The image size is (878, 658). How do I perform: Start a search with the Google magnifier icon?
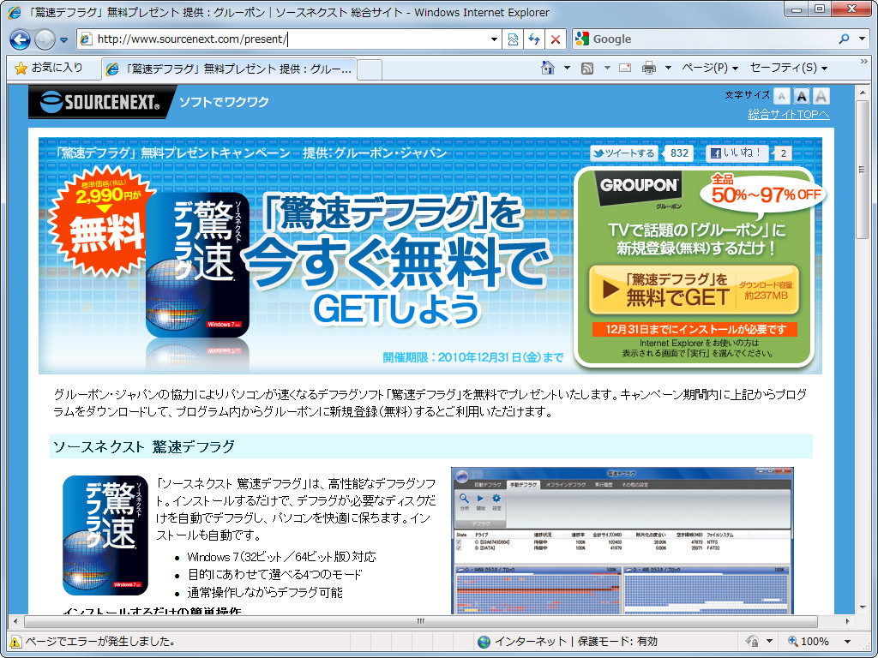[844, 39]
